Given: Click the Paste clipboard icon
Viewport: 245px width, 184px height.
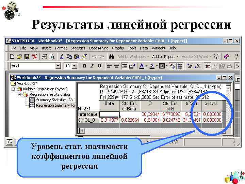Looking at the screenshot, I should [x=77, y=57].
